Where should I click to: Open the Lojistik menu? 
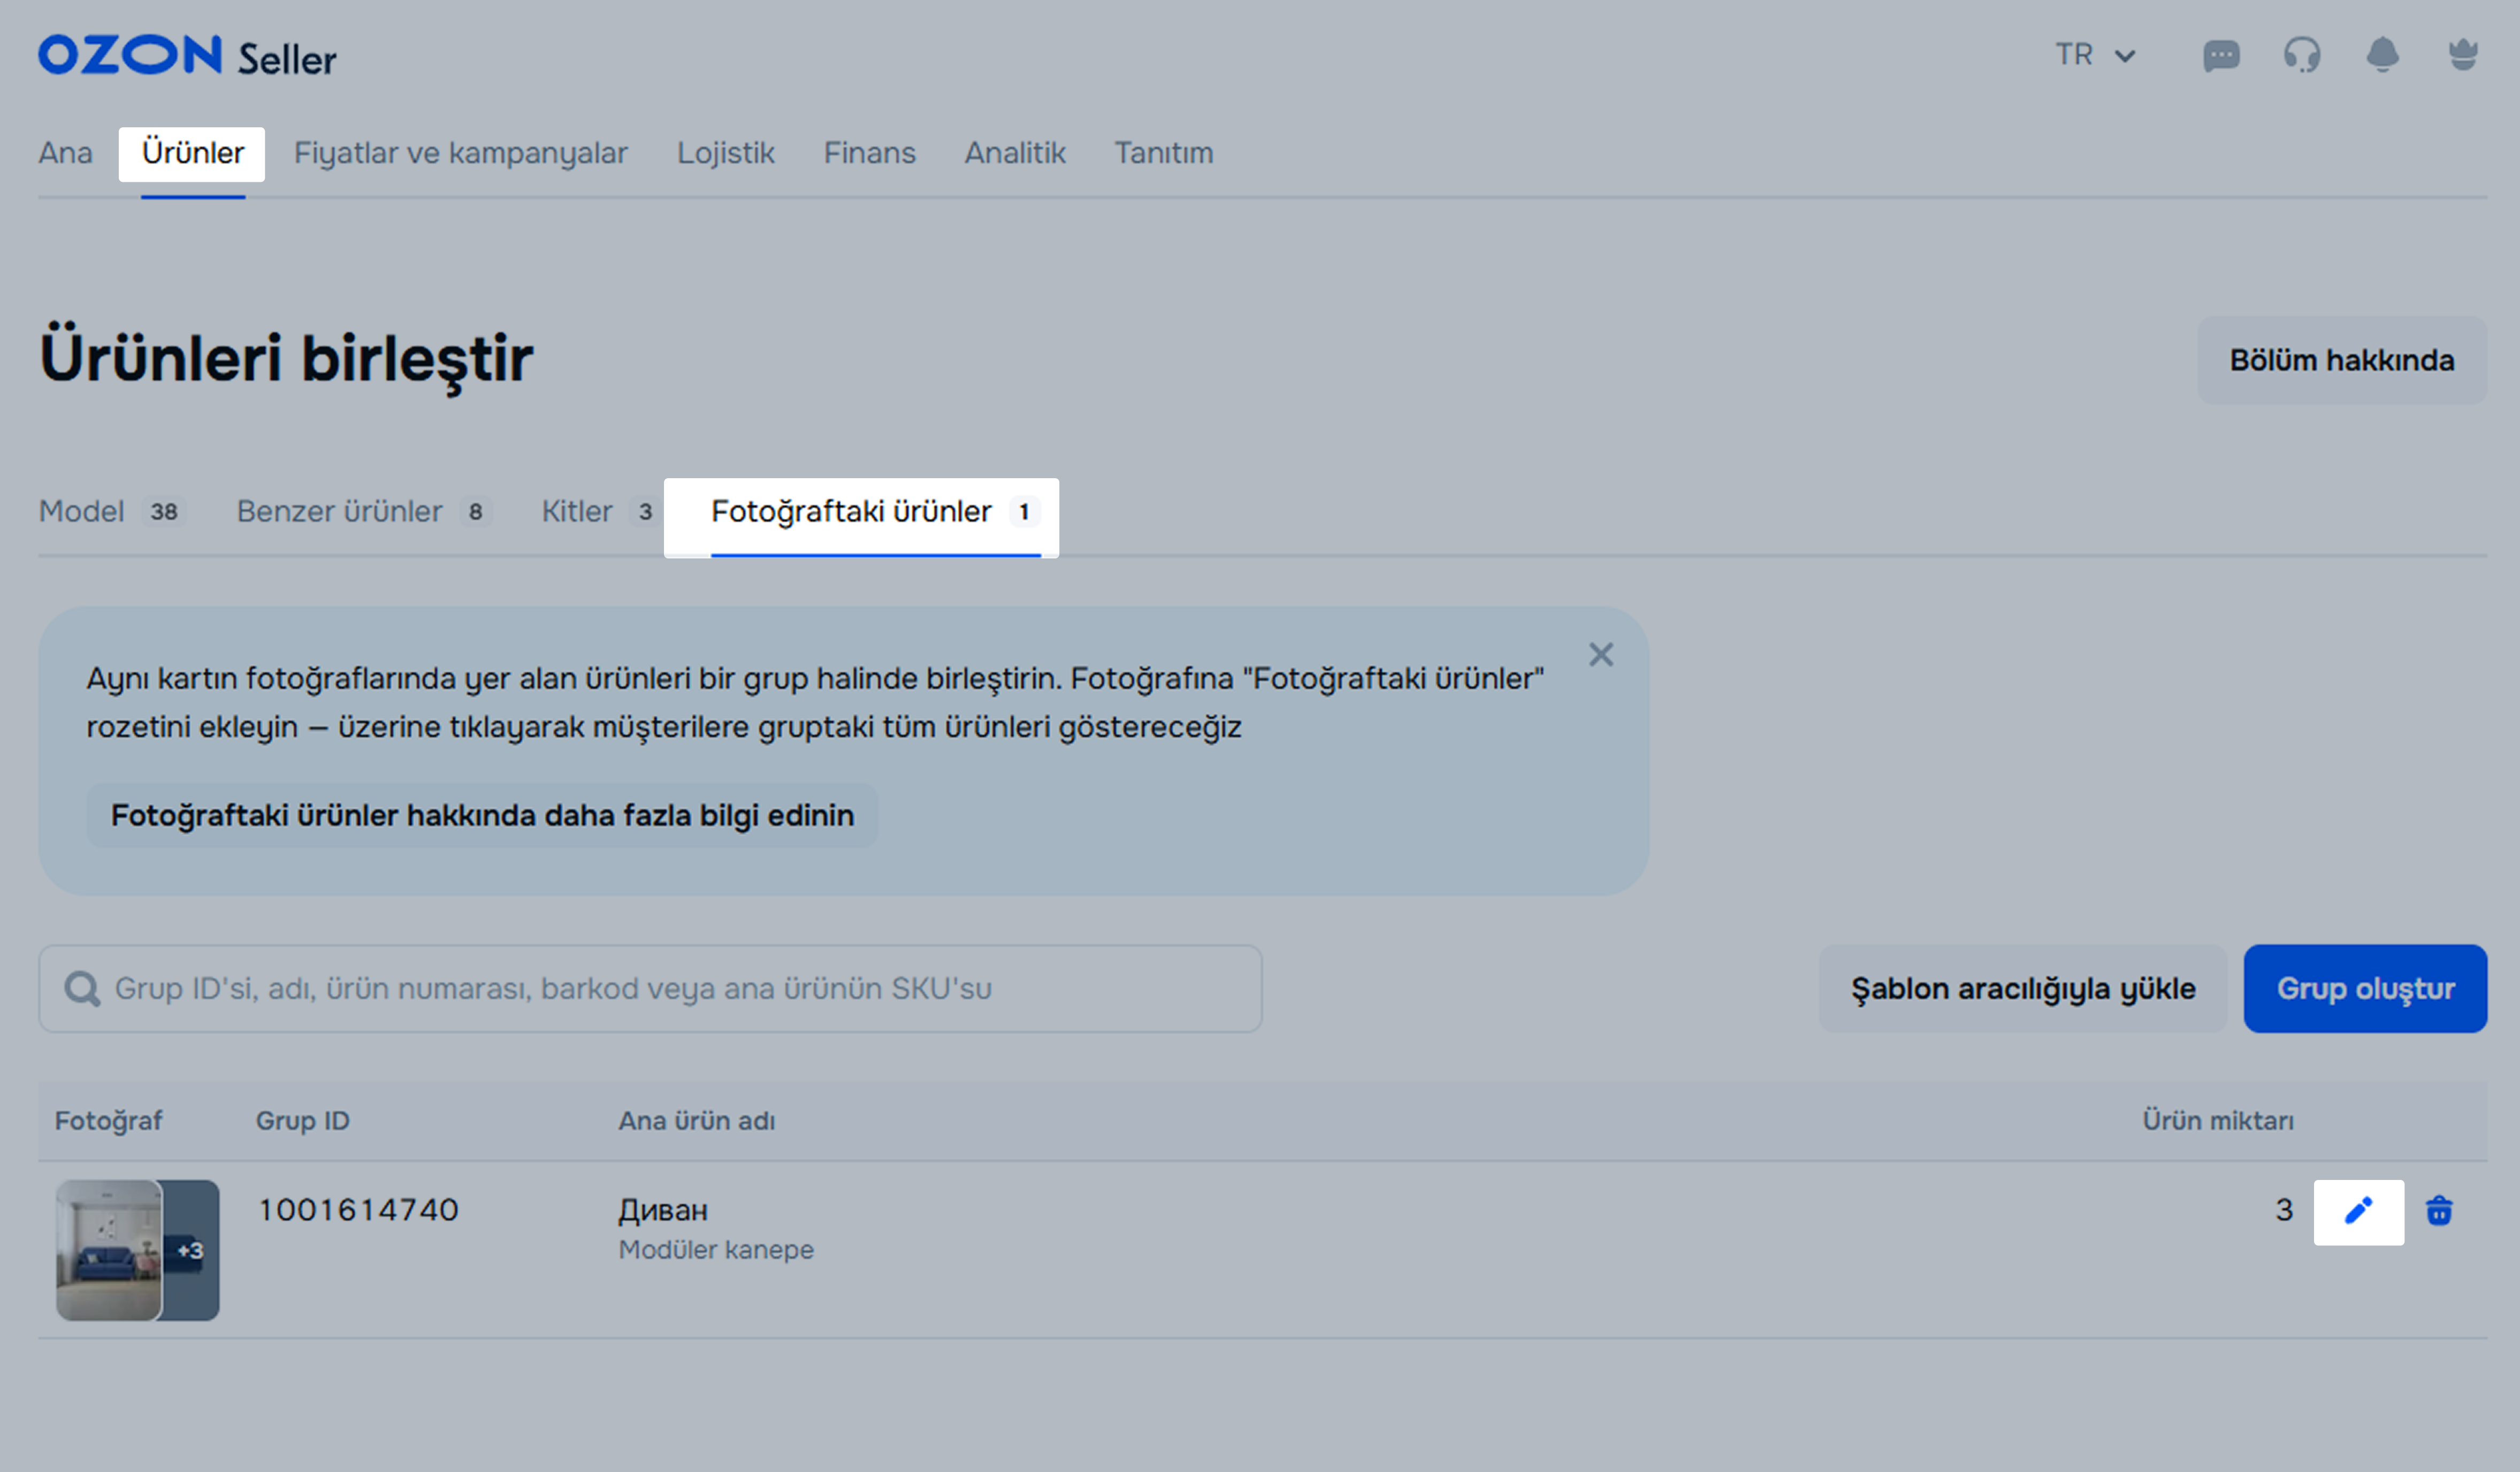pyautogui.click(x=725, y=153)
